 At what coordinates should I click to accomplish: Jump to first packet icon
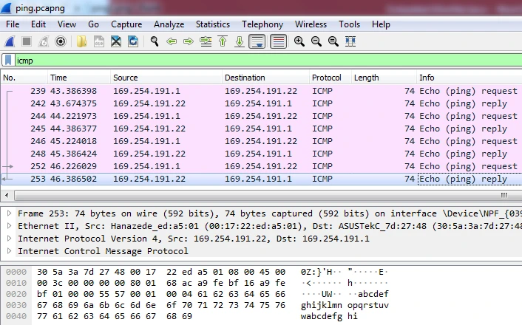pyautogui.click(x=223, y=41)
